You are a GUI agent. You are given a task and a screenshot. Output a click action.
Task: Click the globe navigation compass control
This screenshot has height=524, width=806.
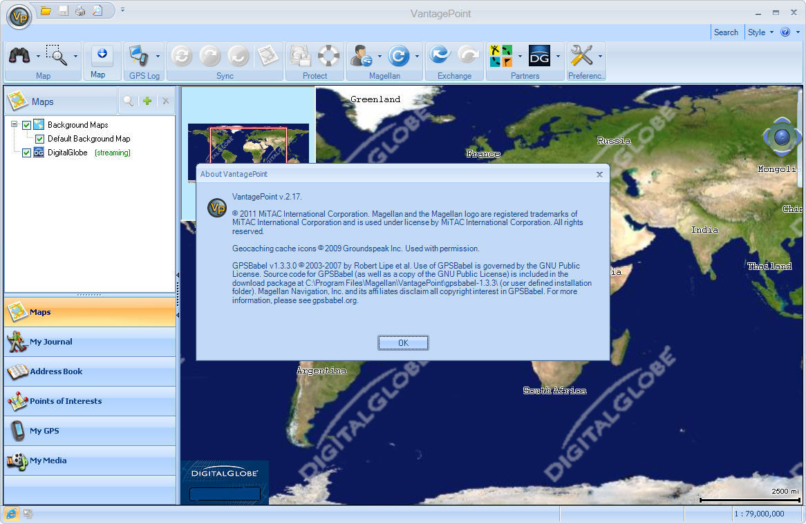click(781, 137)
